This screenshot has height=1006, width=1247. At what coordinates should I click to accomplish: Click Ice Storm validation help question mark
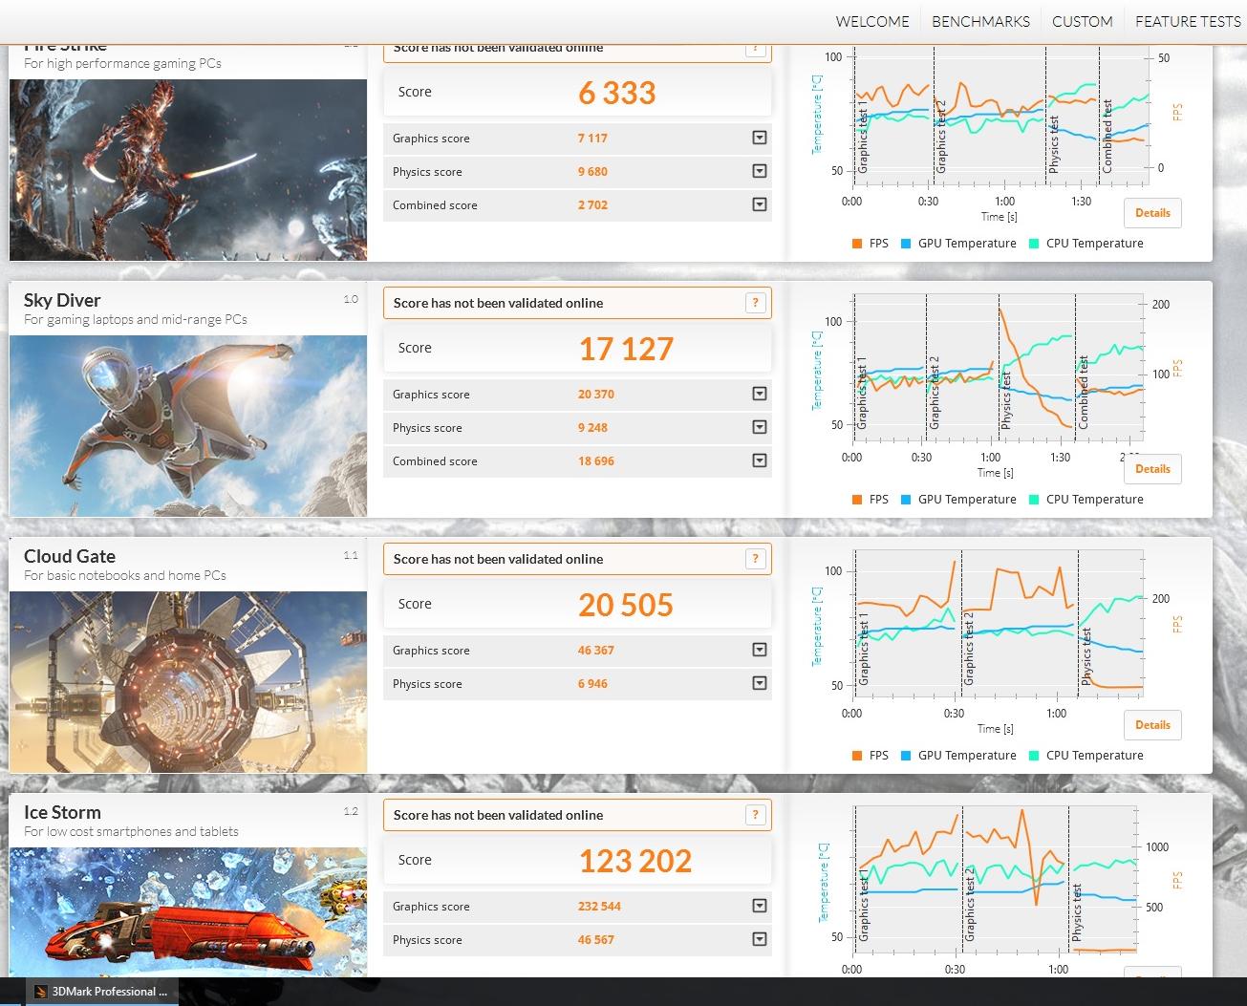756,815
